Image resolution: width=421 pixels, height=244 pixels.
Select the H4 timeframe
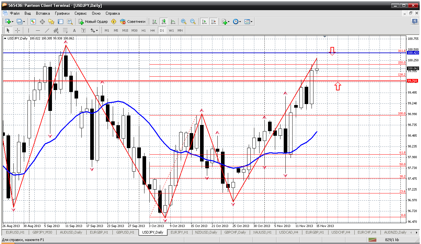[152, 30]
